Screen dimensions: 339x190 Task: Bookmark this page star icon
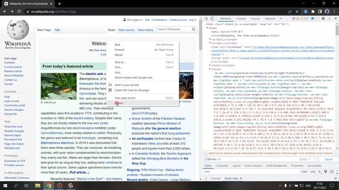(297, 12)
